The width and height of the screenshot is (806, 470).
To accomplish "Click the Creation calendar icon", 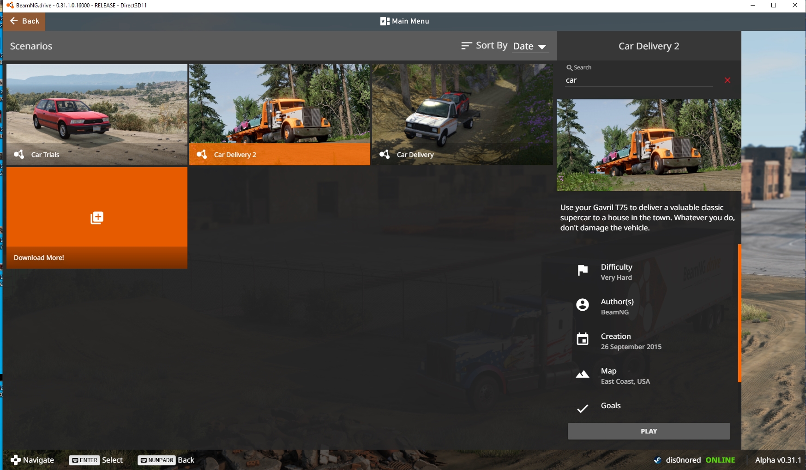I will click(x=583, y=339).
